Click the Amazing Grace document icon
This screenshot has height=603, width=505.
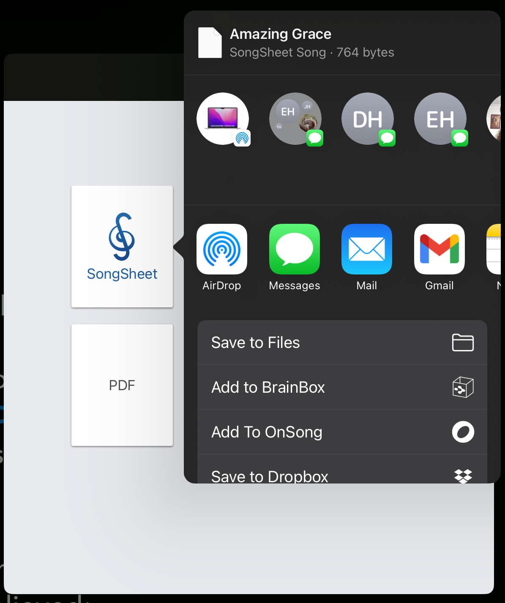tap(210, 43)
